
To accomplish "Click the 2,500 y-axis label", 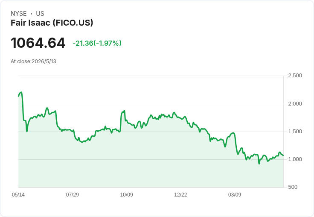I will pyautogui.click(x=295, y=76).
